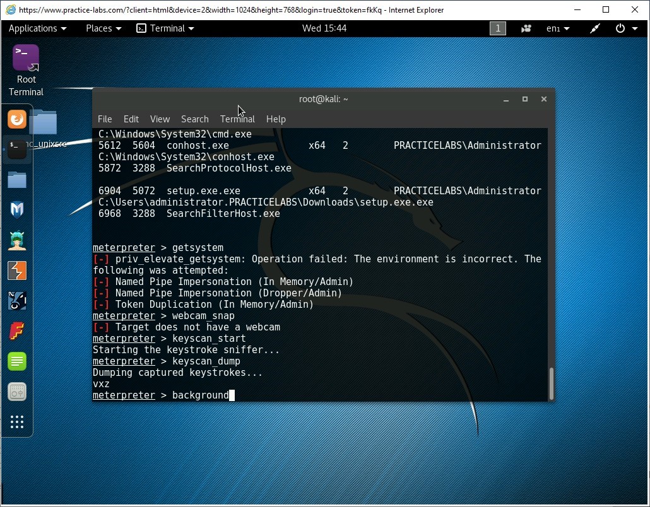The height and width of the screenshot is (507, 650).
Task: Open the Search menu in terminal
Action: (195, 119)
